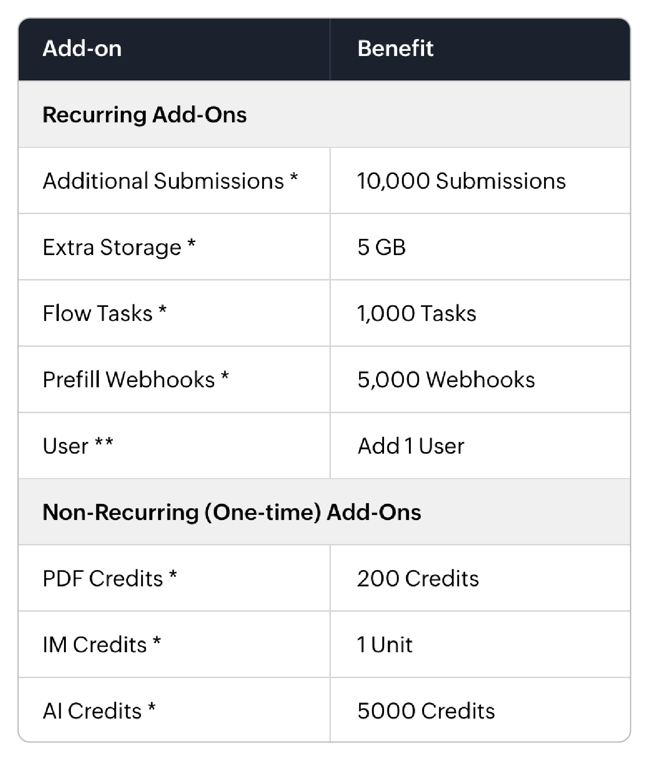Screen dimensions: 649x760
Task: Select the 1,000 Tasks benefit cell
Action: pyautogui.click(x=417, y=313)
